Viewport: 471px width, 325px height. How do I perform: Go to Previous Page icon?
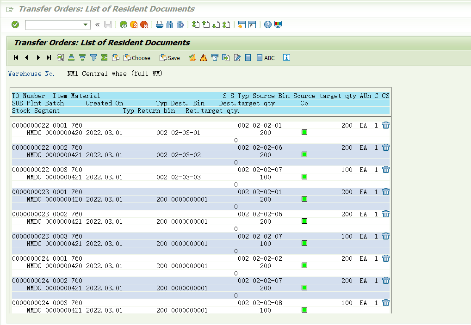[206, 25]
